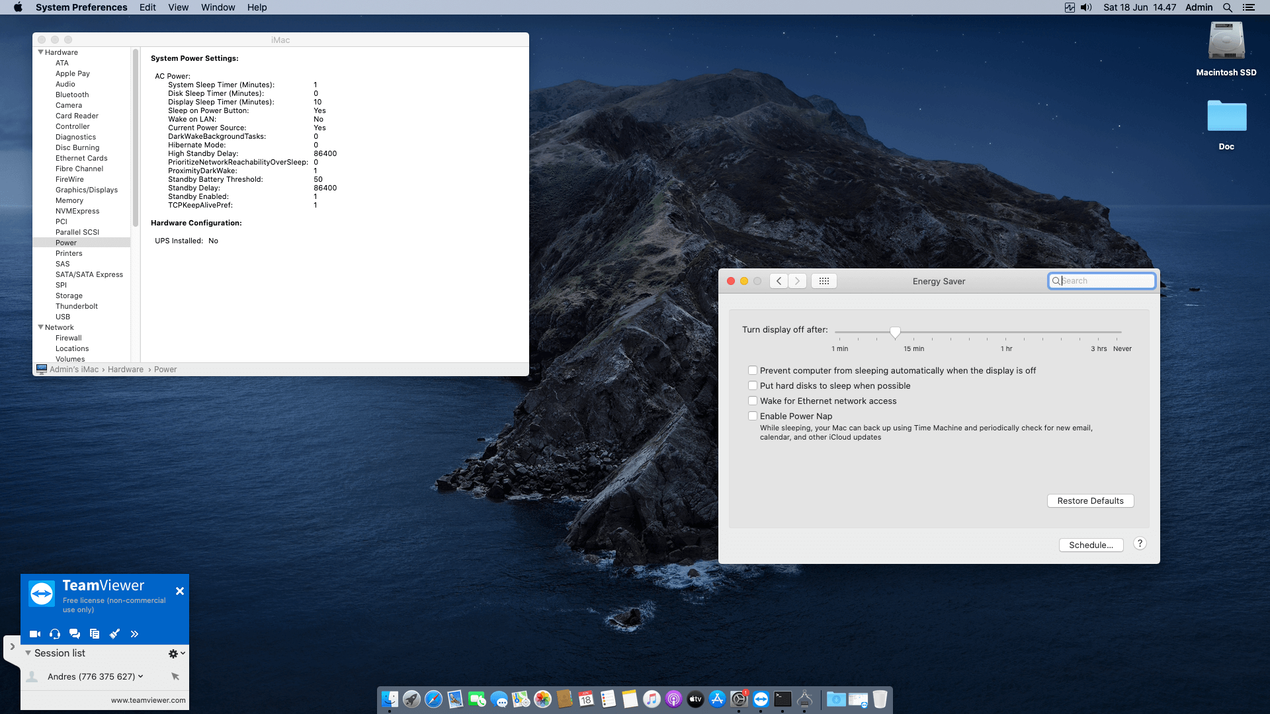
Task: Click the Show All preferences grid icon
Action: pos(824,280)
